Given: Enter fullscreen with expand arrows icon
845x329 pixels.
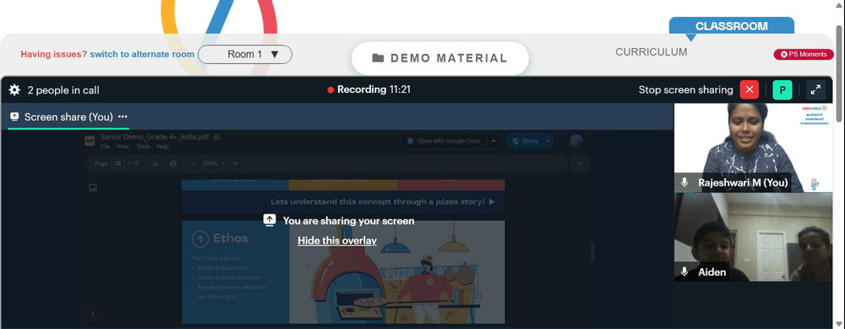Looking at the screenshot, I should [x=816, y=89].
